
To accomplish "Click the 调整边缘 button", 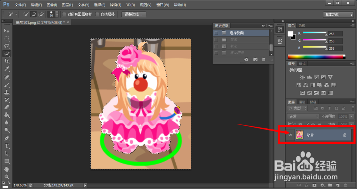I will 134,14.
